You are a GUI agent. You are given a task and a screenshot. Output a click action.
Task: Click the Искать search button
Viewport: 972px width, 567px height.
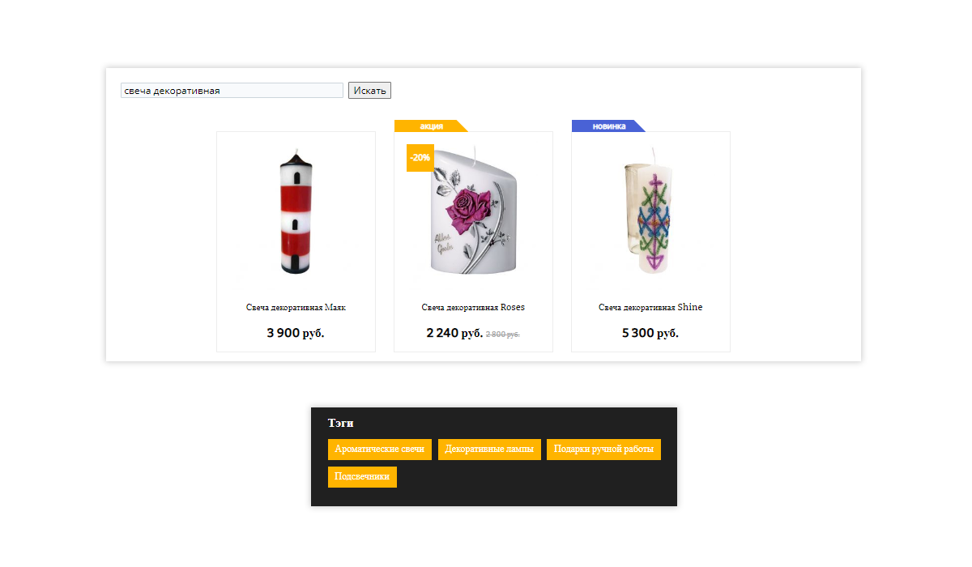coord(370,91)
